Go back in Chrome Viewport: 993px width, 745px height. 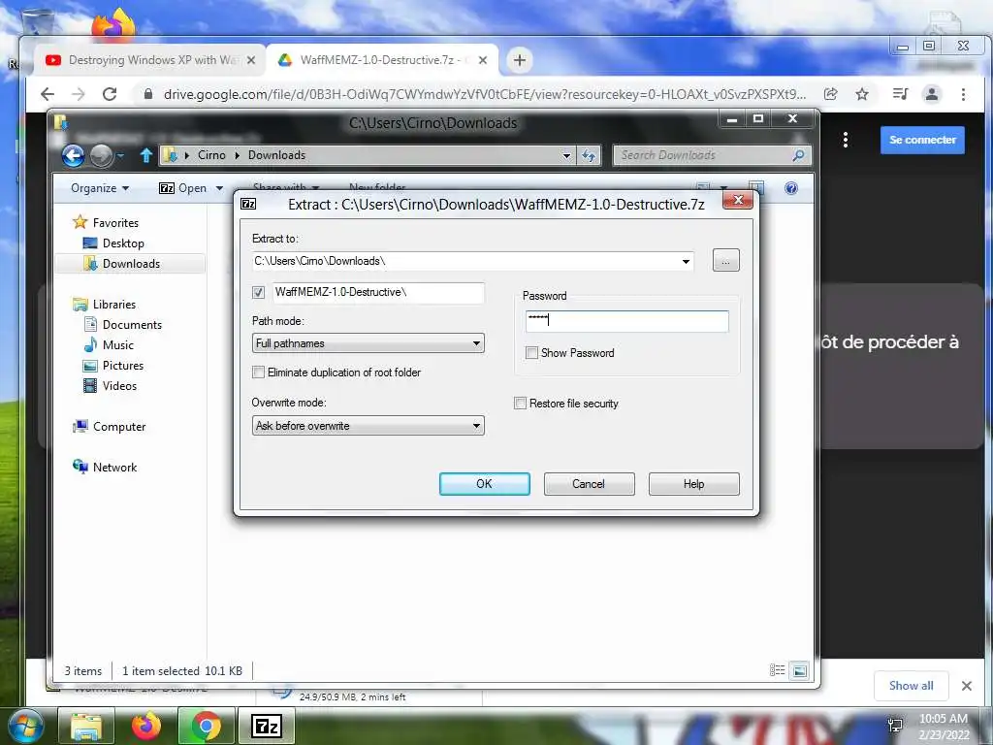tap(48, 94)
